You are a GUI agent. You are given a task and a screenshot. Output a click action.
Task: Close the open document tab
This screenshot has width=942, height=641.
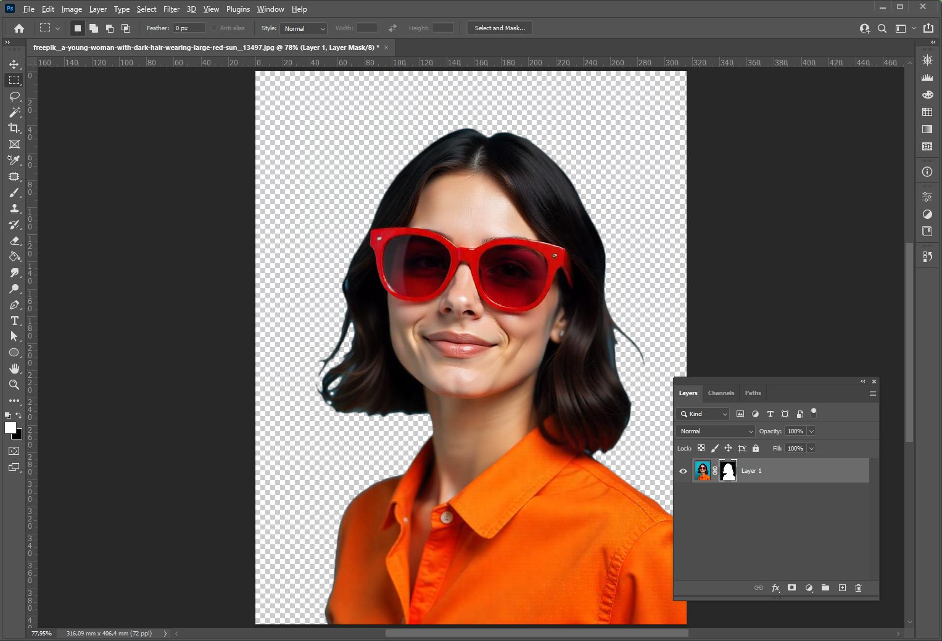387,47
